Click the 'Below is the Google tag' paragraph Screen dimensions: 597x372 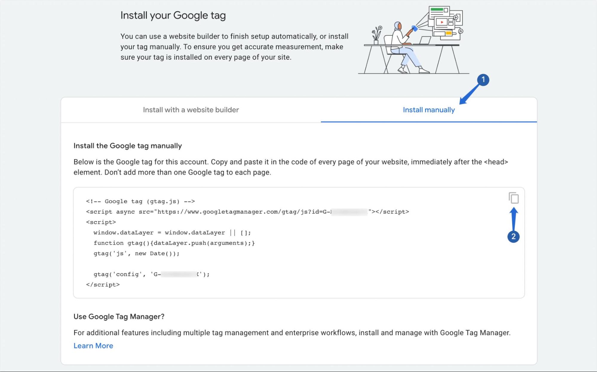click(291, 167)
